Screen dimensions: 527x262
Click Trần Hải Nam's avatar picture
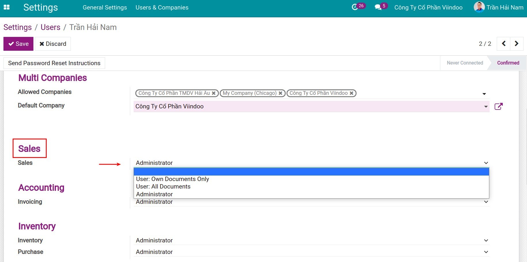point(479,7)
